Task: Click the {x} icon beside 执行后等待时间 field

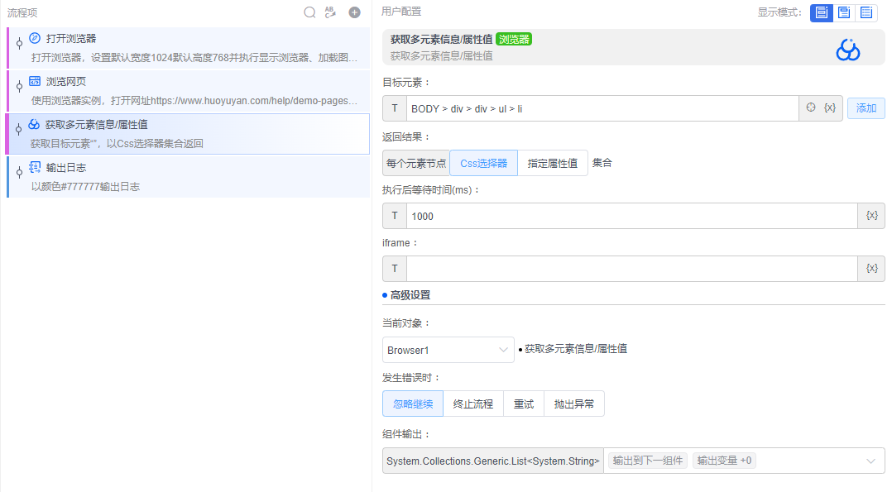Action: [x=871, y=216]
